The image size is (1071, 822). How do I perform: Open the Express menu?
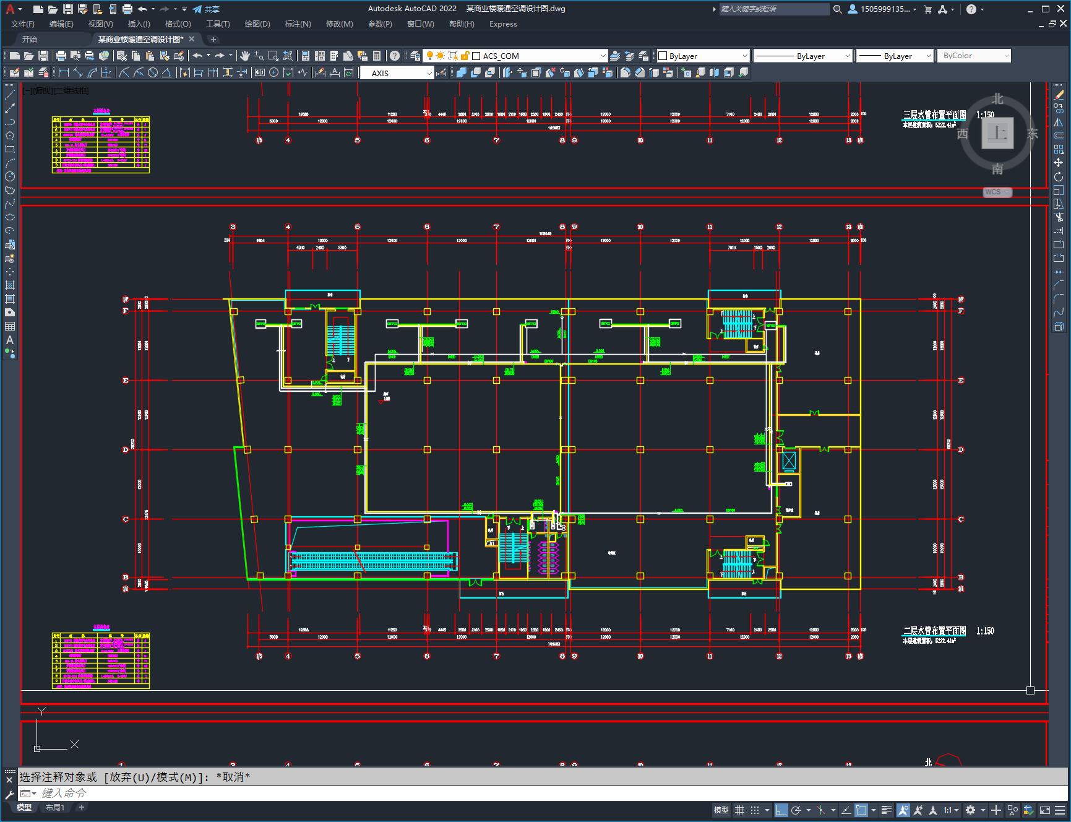pyautogui.click(x=503, y=24)
